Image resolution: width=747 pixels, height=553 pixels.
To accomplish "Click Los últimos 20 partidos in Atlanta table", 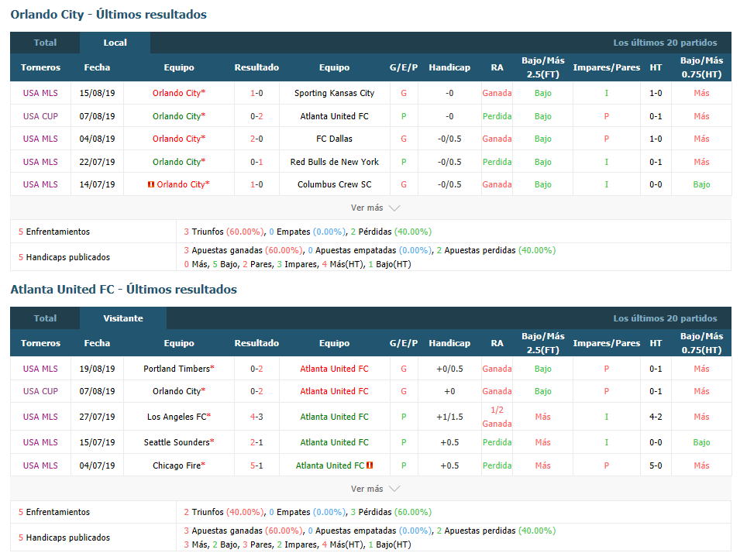I will (x=665, y=318).
